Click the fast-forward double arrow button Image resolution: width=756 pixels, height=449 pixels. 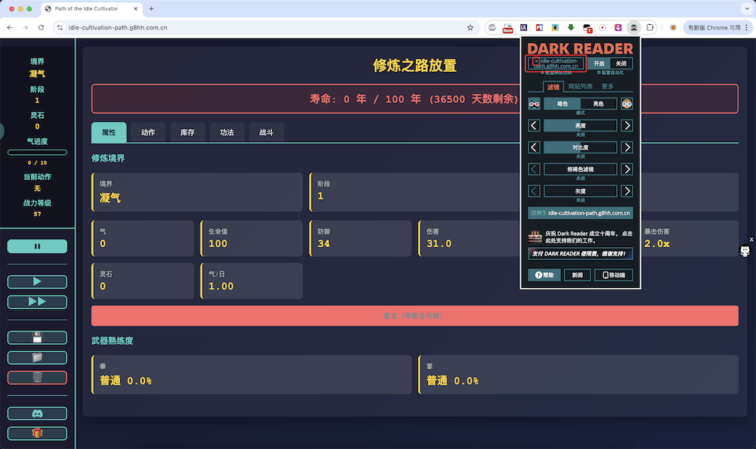37,302
